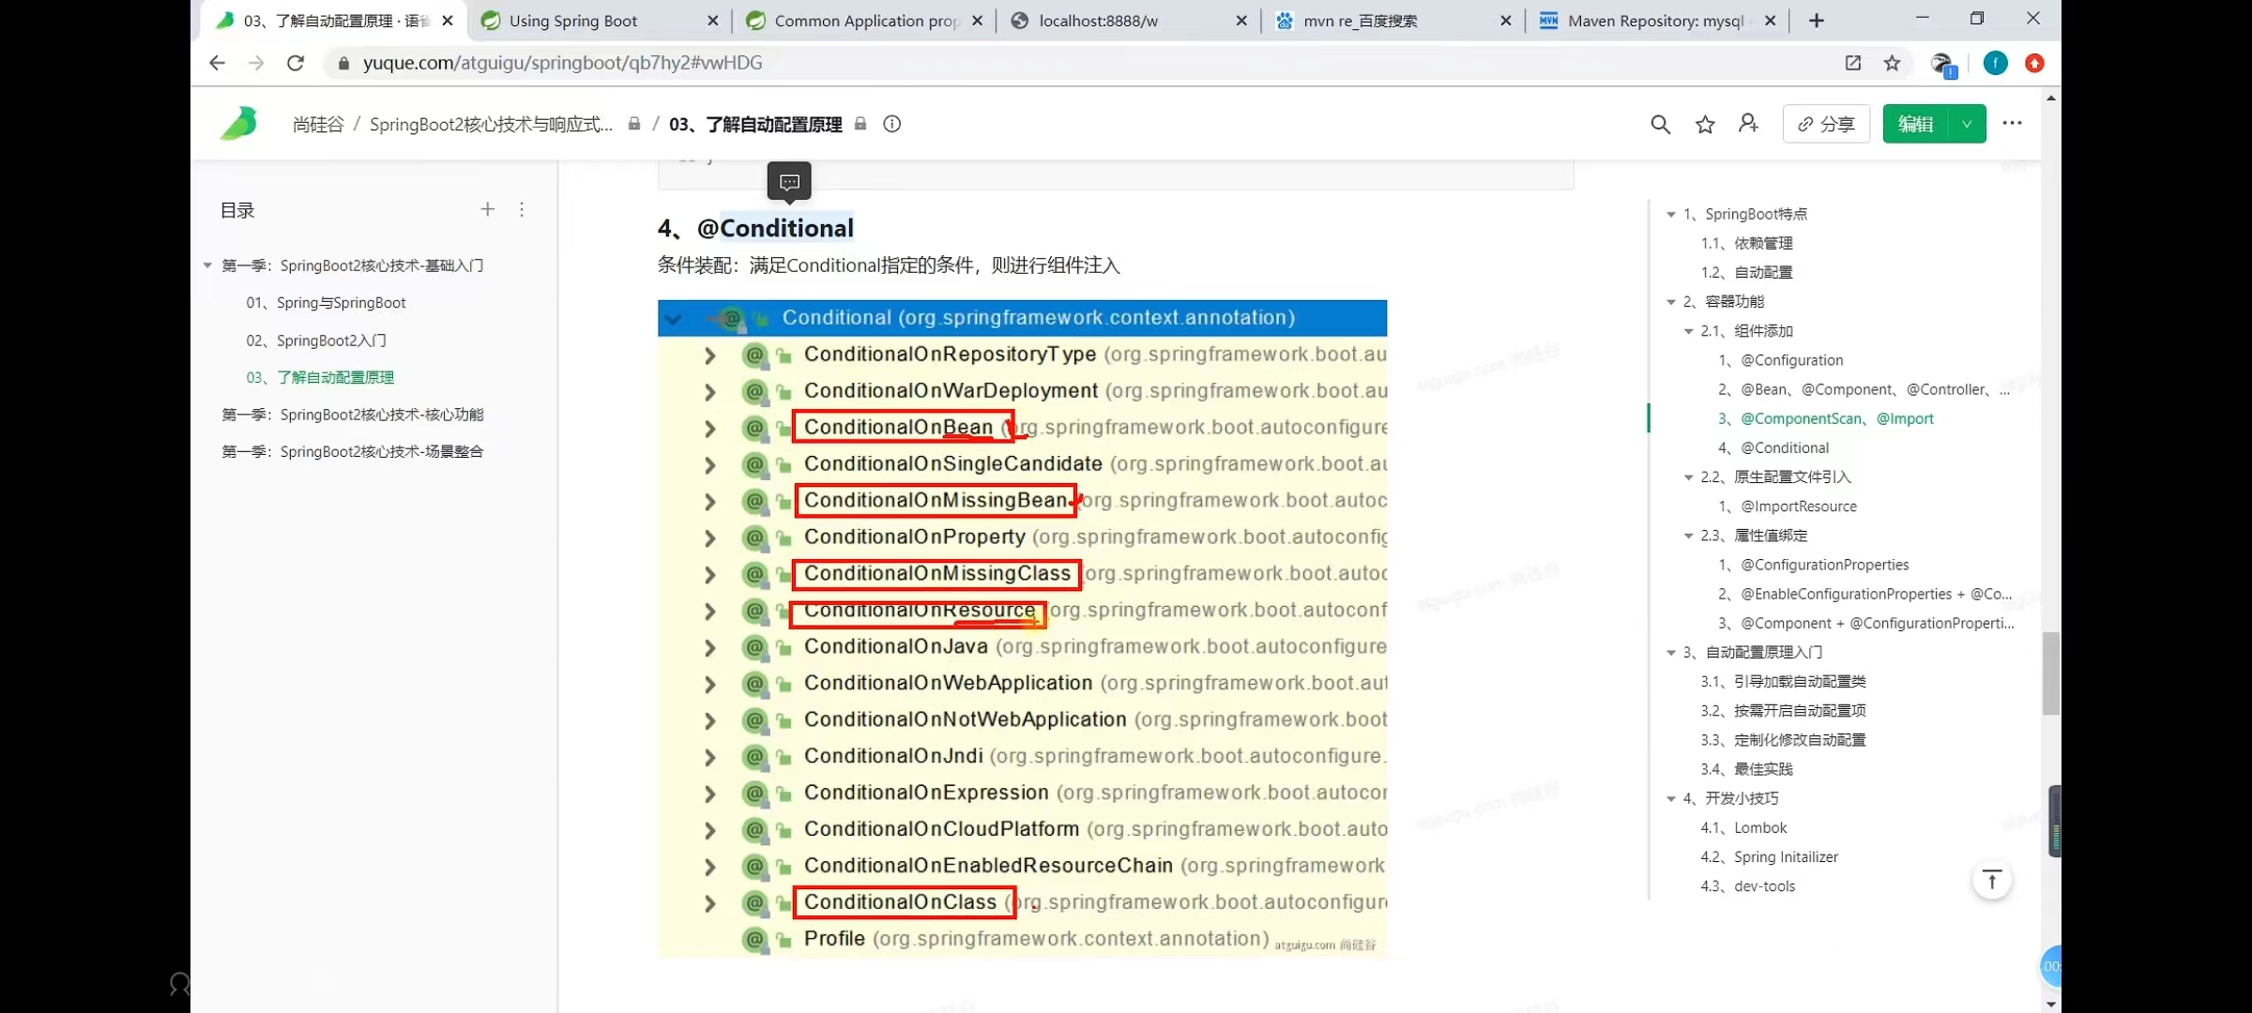Add new document with plus icon in 目录
The image size is (2252, 1013).
487,210
